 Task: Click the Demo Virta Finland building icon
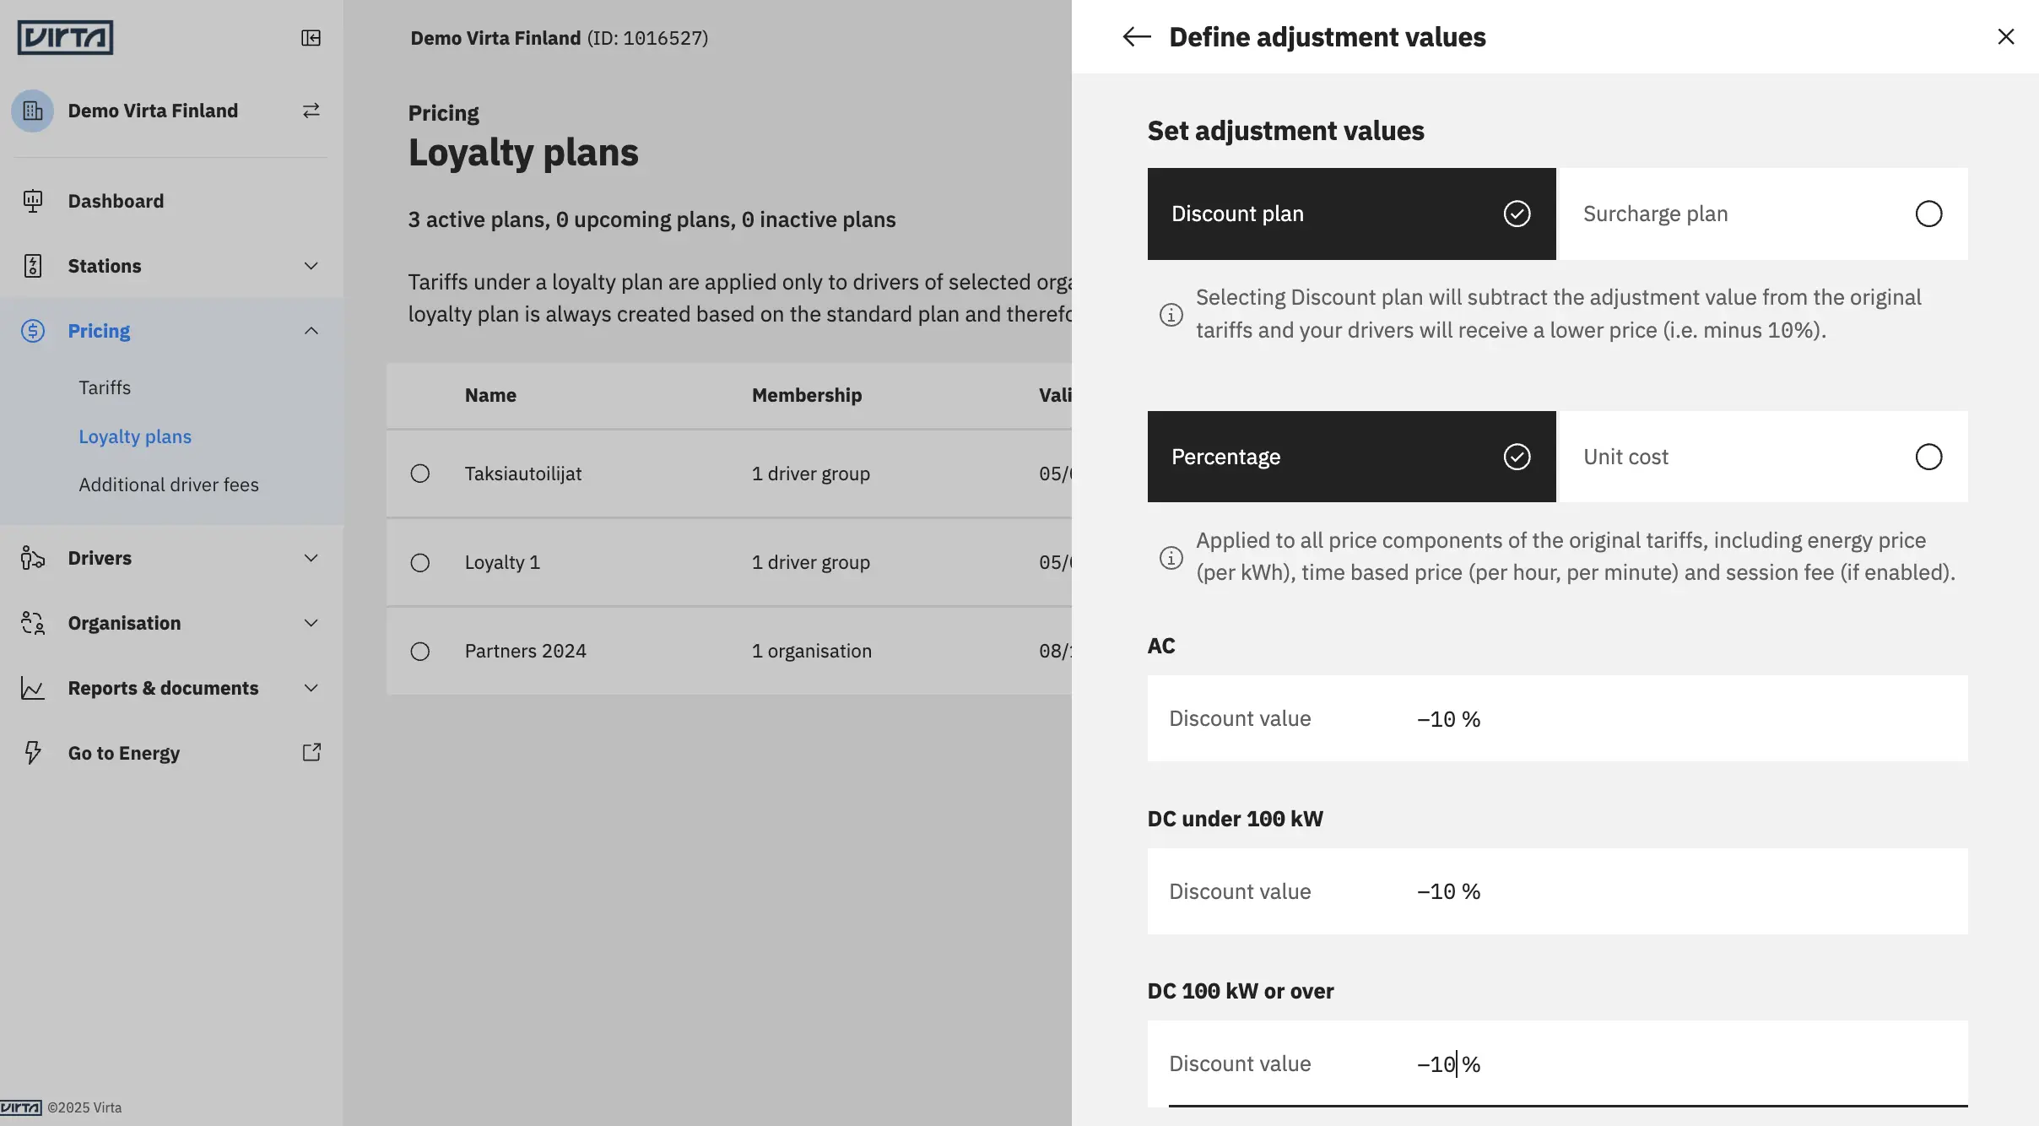click(32, 111)
